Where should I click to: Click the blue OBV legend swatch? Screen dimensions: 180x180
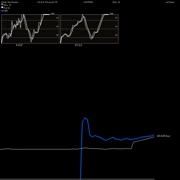2,11
